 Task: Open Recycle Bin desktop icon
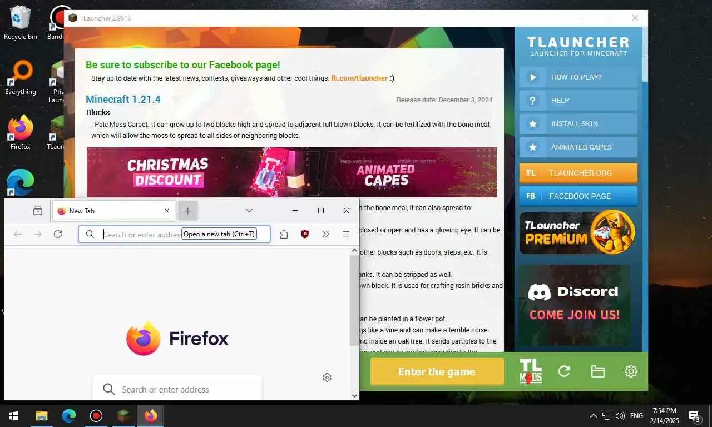click(x=20, y=23)
